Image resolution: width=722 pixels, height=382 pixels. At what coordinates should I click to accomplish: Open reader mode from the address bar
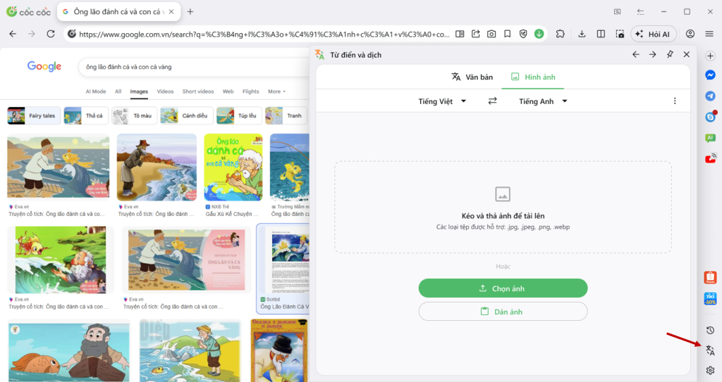pos(460,34)
